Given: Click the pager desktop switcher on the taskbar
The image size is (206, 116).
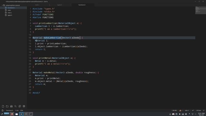Looking at the screenshot, I should click(6, 114).
